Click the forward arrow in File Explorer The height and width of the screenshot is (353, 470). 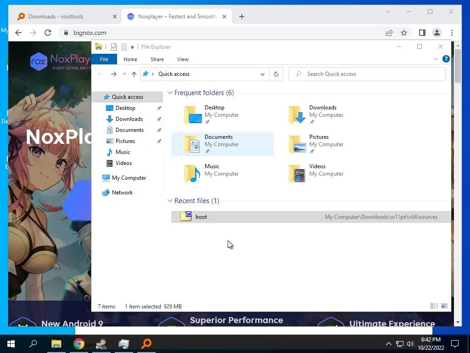114,74
